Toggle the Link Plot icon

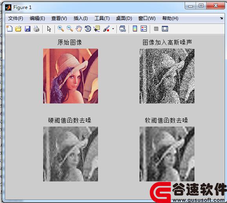point(123,29)
